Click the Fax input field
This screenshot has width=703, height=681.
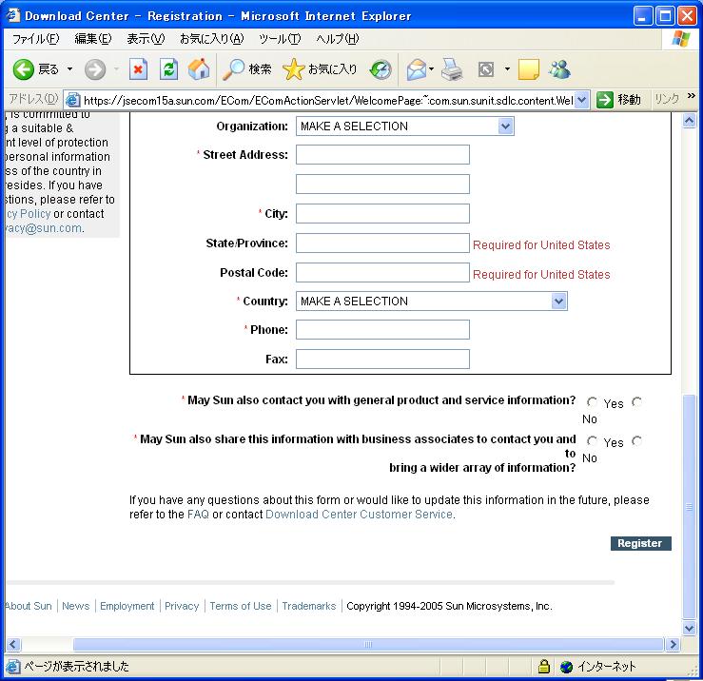[x=382, y=360]
